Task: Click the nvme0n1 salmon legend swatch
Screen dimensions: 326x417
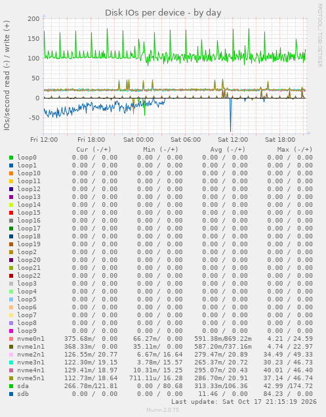Action: (x=11, y=339)
